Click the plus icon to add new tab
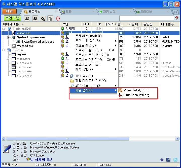 pyautogui.click(x=175, y=12)
